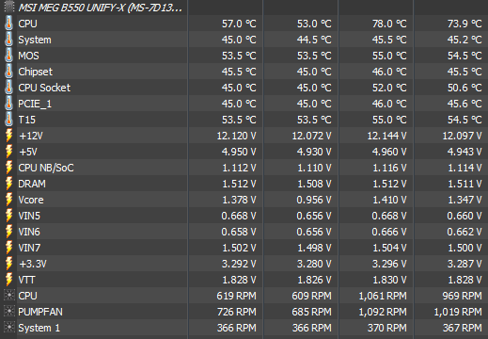Click the System 1 maximum value 370 RPM
This screenshot has width=488, height=339.
point(387,328)
